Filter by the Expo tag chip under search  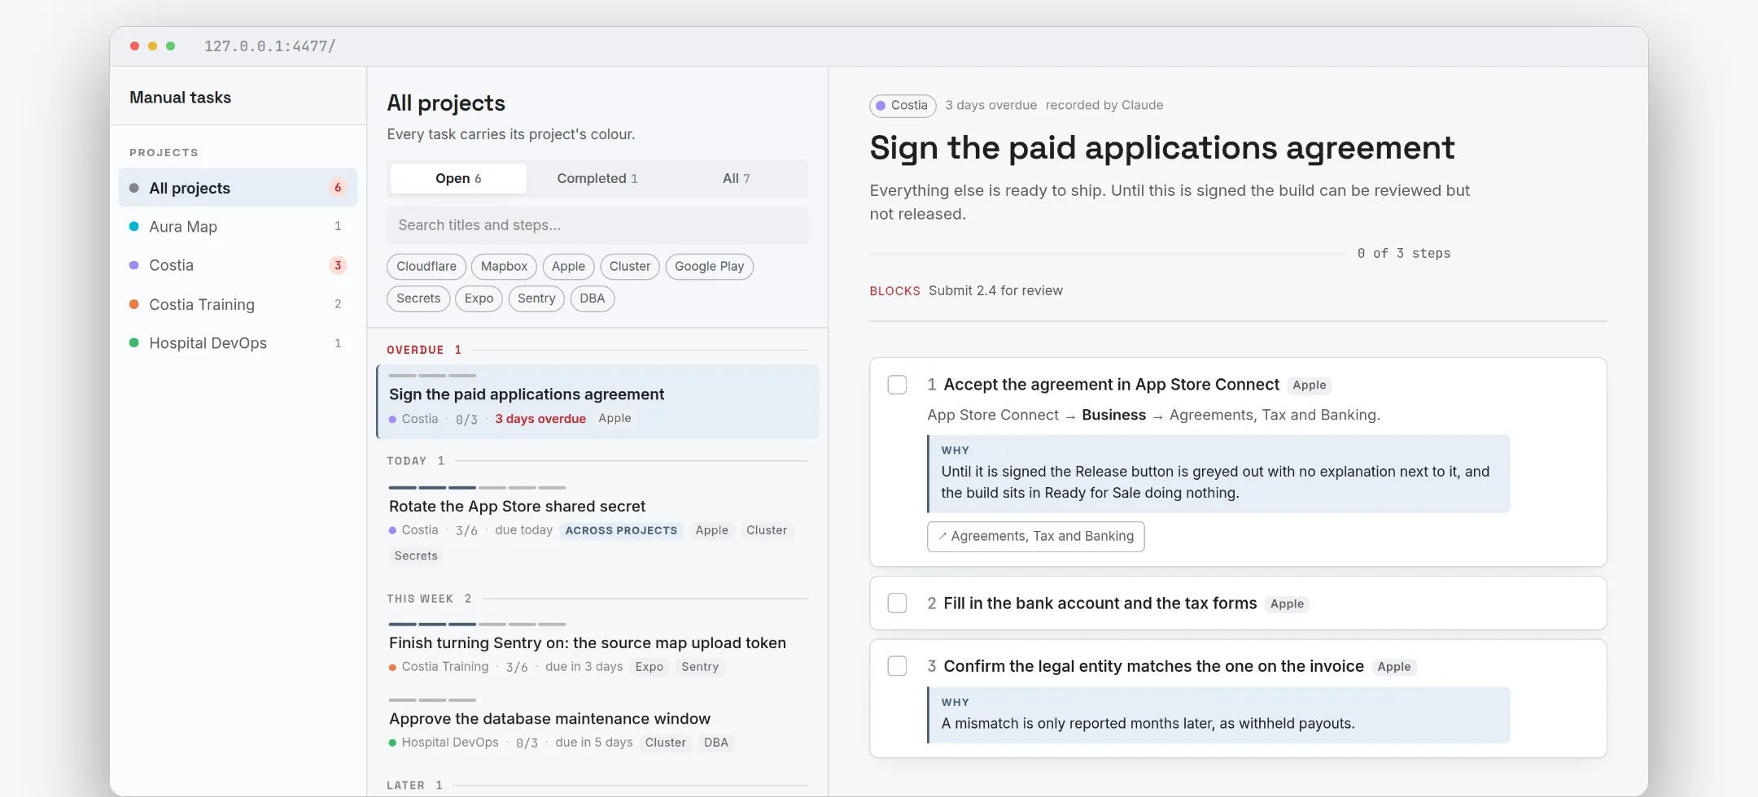pos(479,298)
